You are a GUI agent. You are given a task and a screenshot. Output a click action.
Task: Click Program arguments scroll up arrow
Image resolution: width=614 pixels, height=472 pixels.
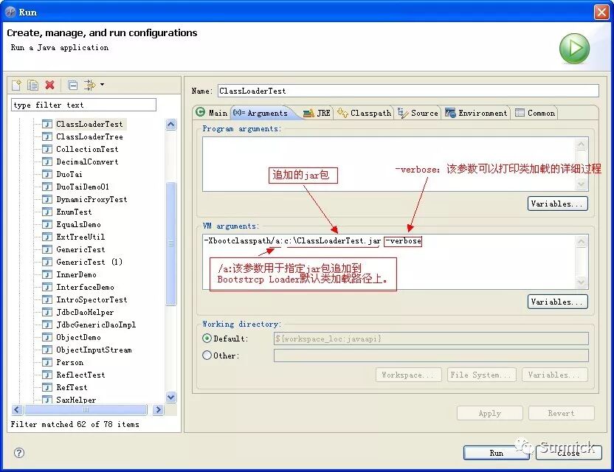582,145
